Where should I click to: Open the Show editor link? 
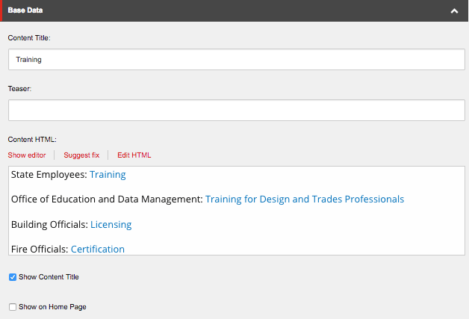27,155
